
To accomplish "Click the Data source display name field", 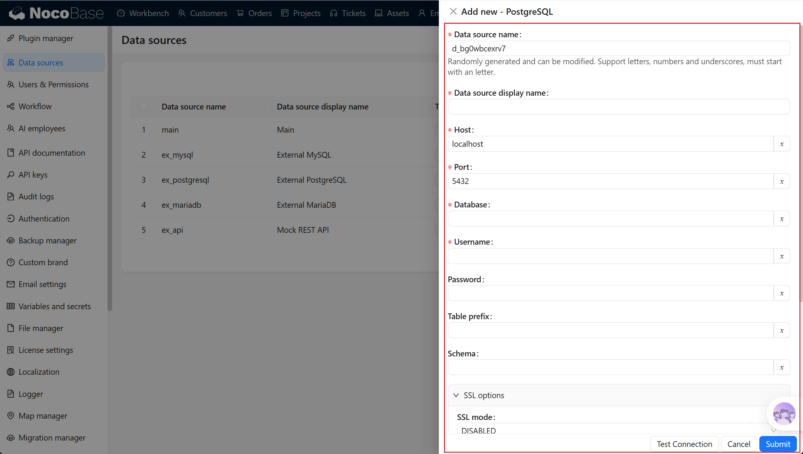I will click(618, 107).
